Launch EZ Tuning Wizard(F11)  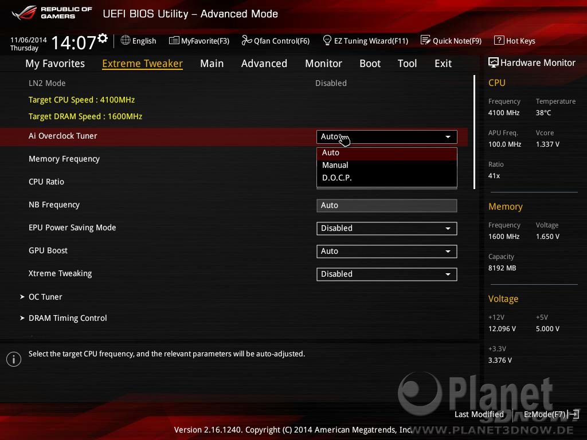click(365, 41)
